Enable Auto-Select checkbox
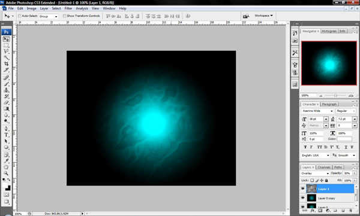The width and height of the screenshot is (360, 216). click(x=20, y=16)
